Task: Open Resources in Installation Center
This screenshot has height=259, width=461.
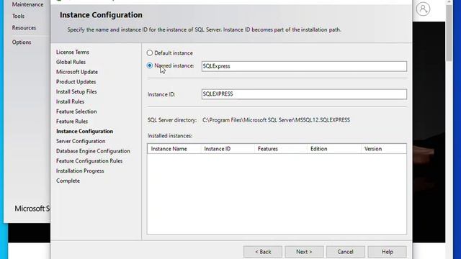Action: click(x=24, y=28)
